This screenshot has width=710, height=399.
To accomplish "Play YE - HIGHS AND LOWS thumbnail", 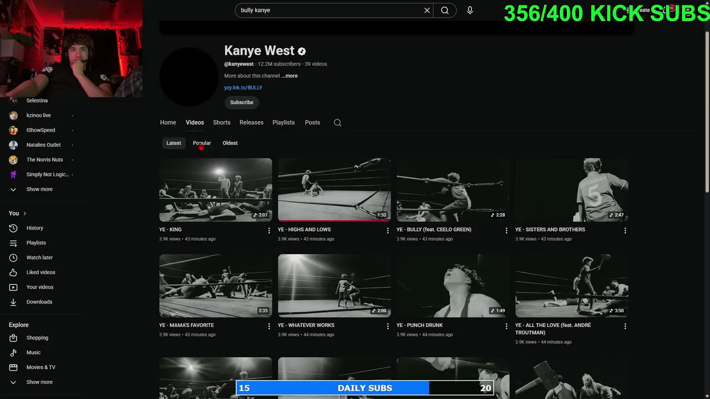I will (334, 190).
